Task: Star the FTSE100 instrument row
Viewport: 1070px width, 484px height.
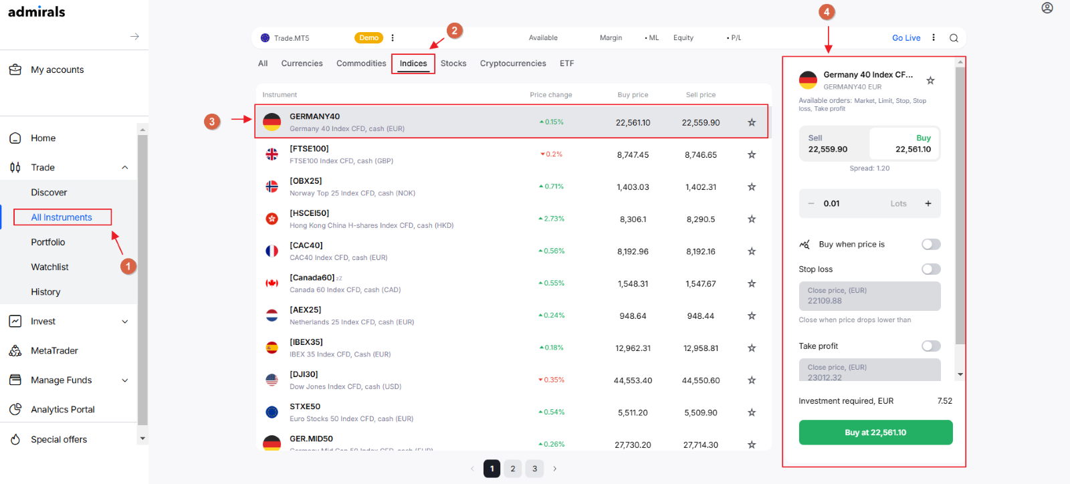Action: pos(752,154)
